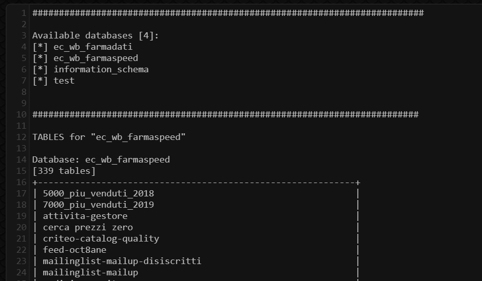The height and width of the screenshot is (281, 482).
Task: Click the [339 tables] count text
Action: [x=64, y=171]
